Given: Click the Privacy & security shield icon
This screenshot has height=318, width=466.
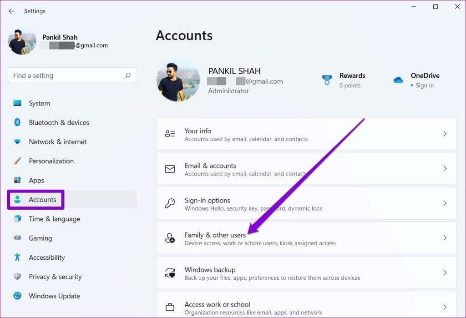Looking at the screenshot, I should click(x=17, y=277).
